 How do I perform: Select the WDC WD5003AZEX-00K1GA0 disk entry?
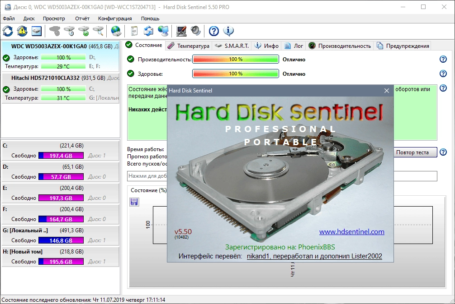[x=60, y=57]
